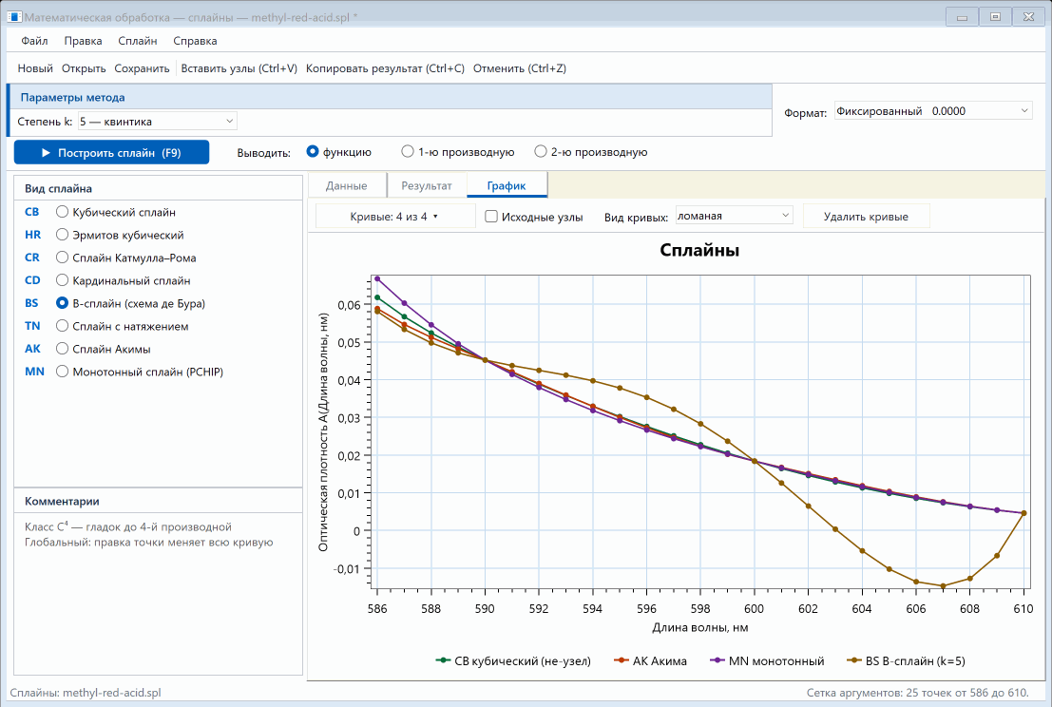Switch to the Результат tab

pos(427,186)
